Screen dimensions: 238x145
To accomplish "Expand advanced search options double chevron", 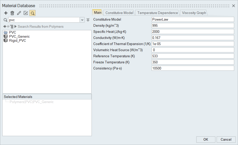I will click(x=88, y=20).
